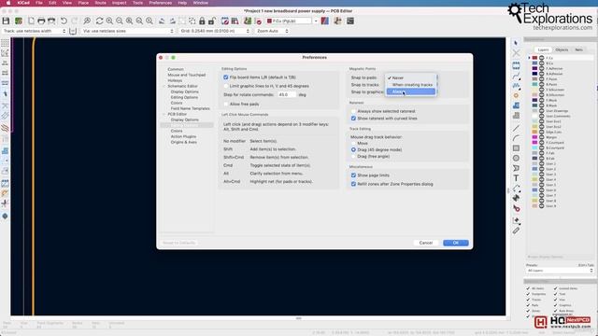
Task: Select the Add Via tool
Action: pyautogui.click(x=516, y=95)
